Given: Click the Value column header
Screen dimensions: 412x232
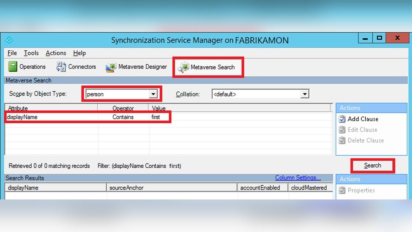Looking at the screenshot, I should click(x=239, y=108).
